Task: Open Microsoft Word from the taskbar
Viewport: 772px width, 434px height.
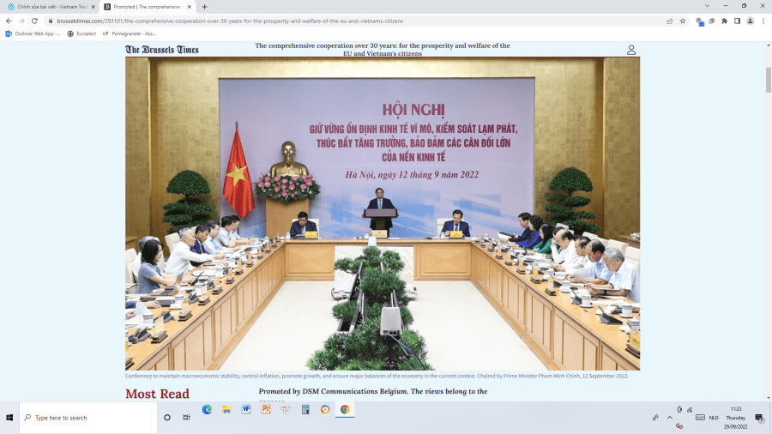Action: point(246,409)
